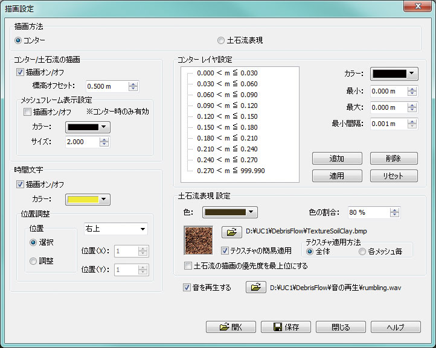Click brown debris flow color swatch

[225, 212]
